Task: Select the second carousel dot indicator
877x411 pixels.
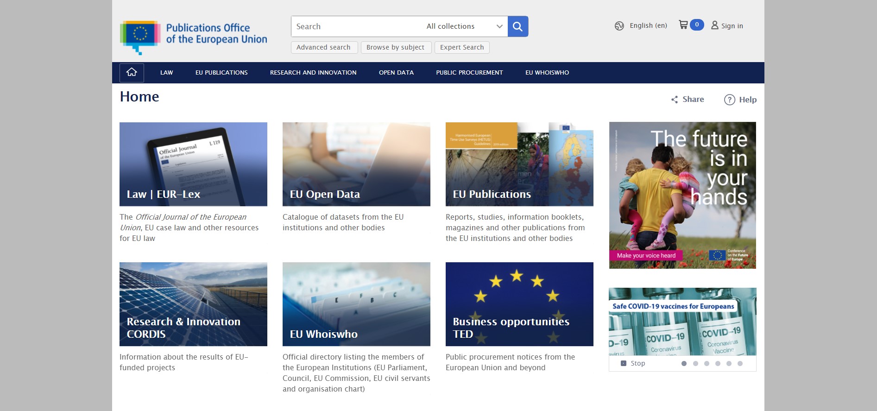Action: 695,363
